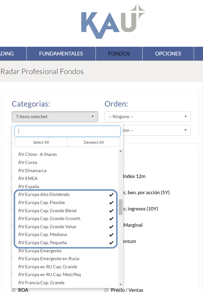Screen dimensions: 203x304
Task: Uncheck RV Europa Cap. Grande Growth
Action: (65, 219)
